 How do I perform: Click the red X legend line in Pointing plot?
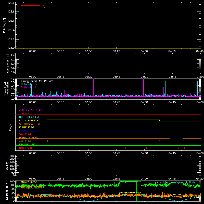[x=30, y=5]
